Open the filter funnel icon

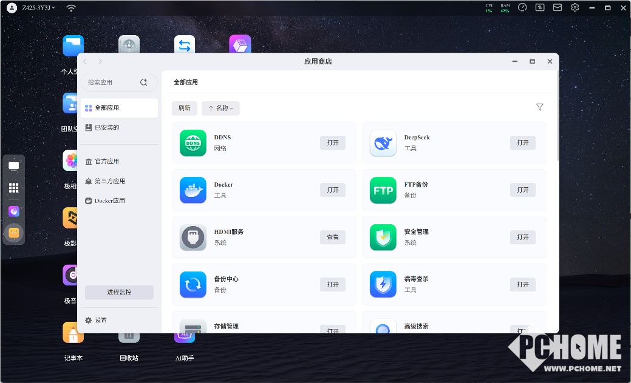tap(539, 107)
